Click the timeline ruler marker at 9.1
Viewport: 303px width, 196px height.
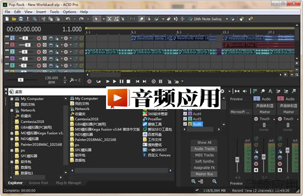tap(179, 32)
